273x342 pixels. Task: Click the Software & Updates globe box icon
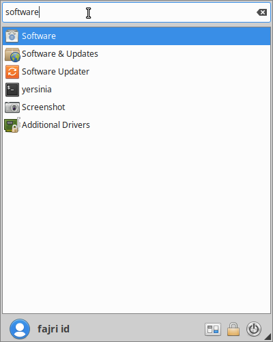12,55
